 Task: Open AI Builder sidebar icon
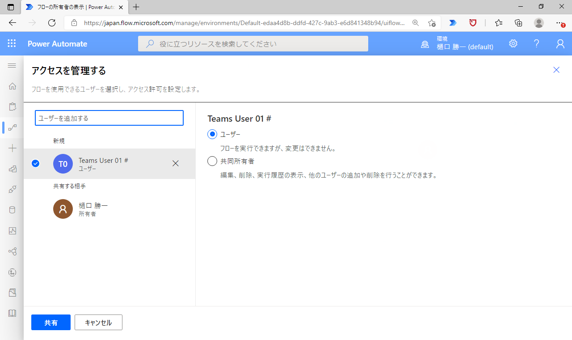click(13, 251)
